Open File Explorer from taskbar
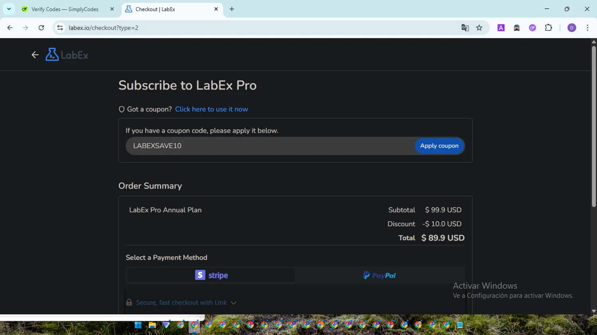 point(152,325)
